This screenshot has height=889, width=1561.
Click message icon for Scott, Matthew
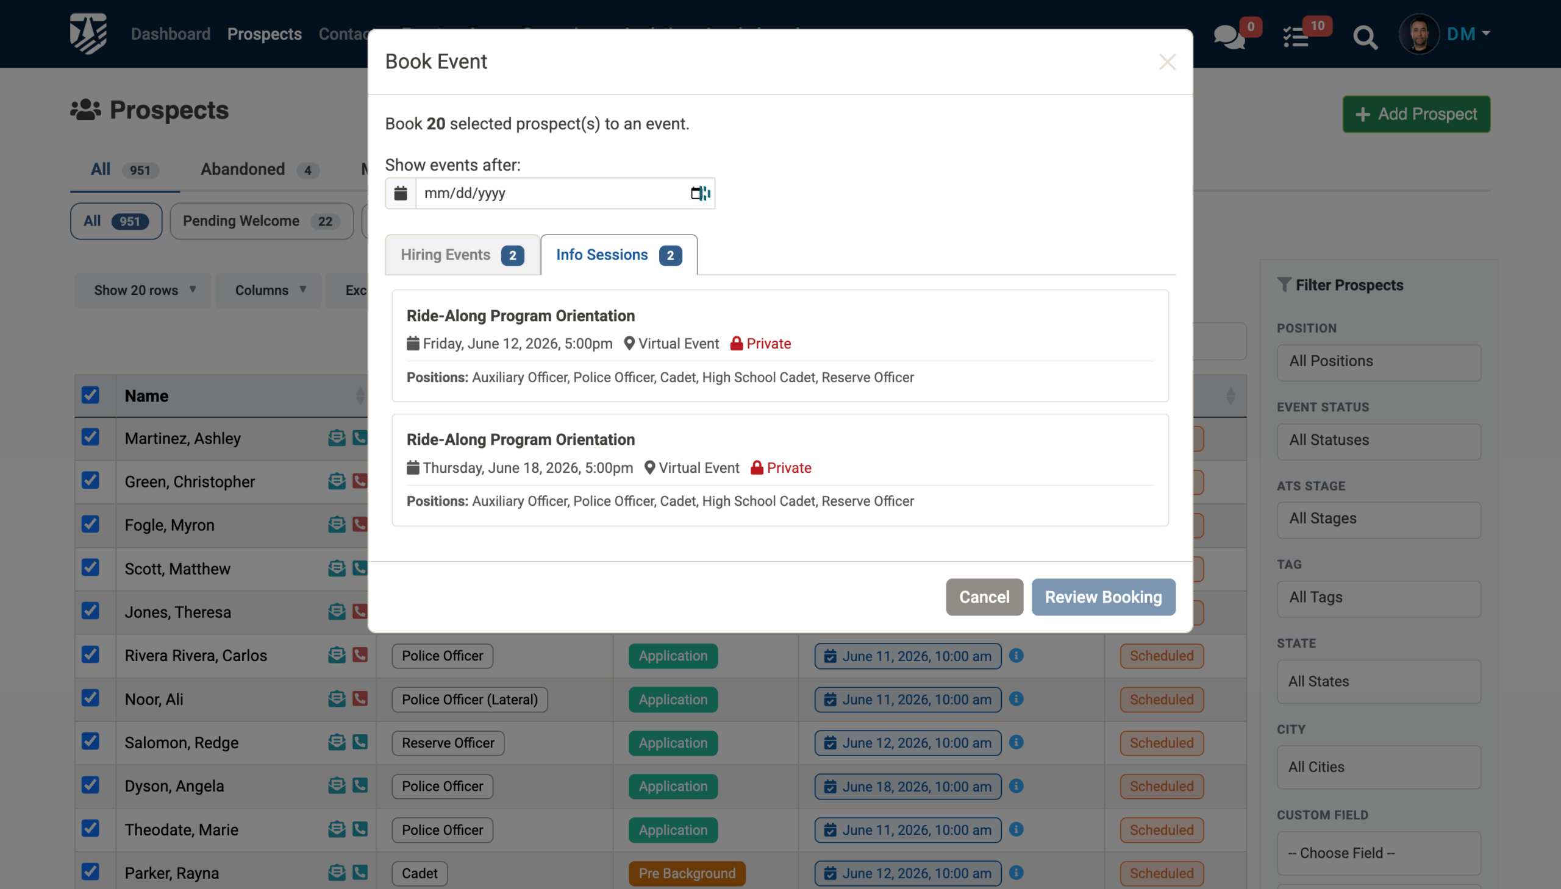coord(336,568)
